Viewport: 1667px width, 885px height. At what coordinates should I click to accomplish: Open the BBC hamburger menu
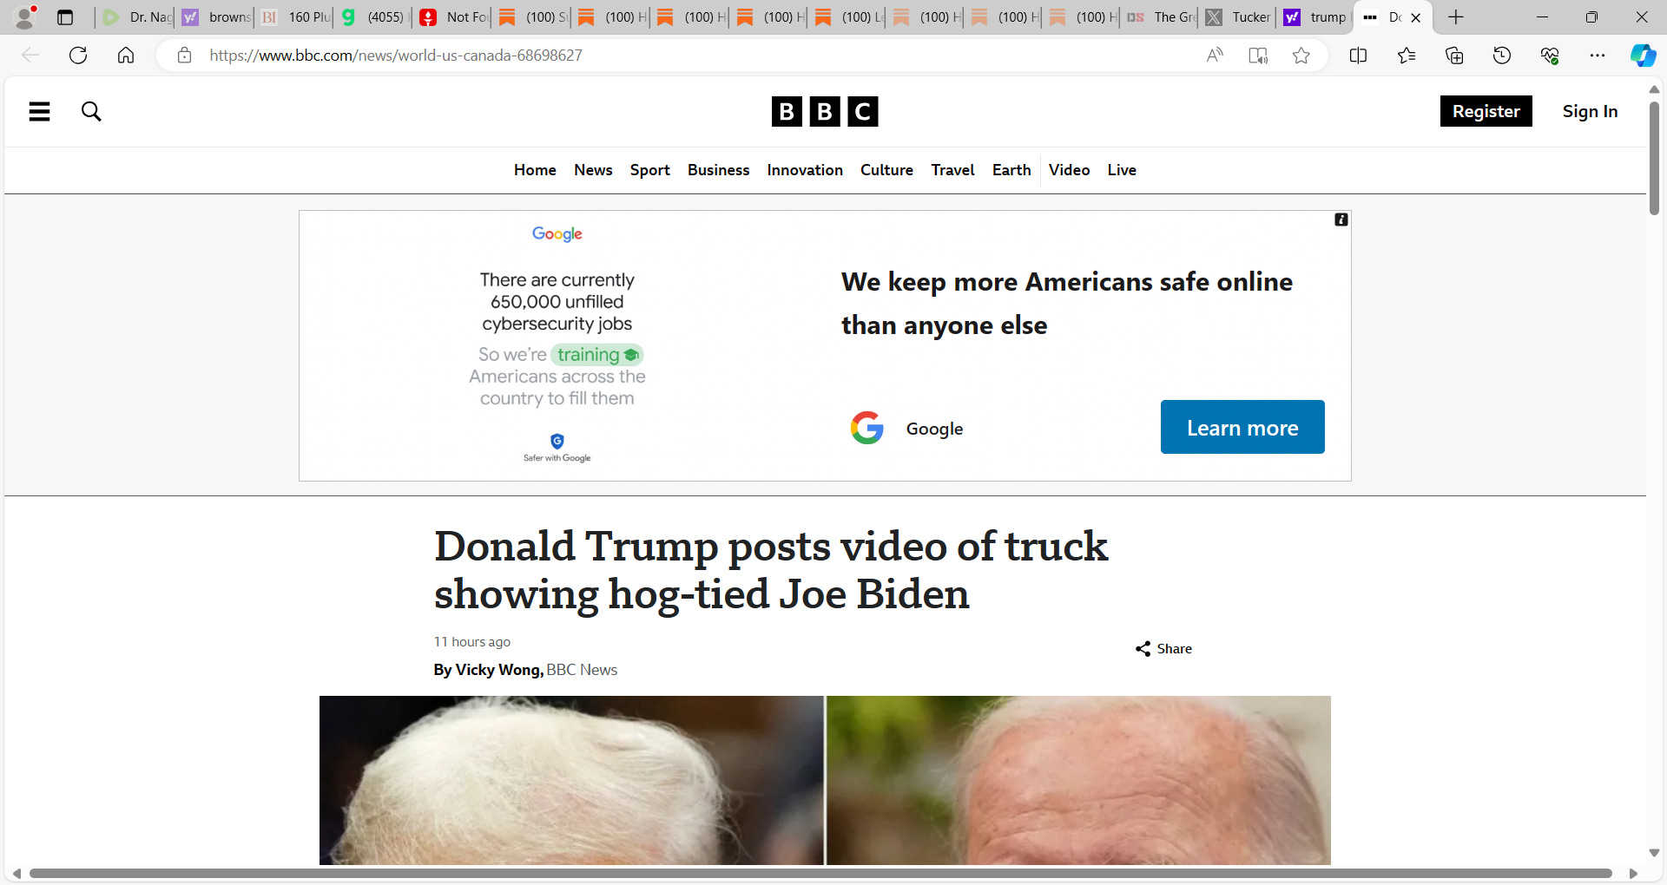point(39,111)
